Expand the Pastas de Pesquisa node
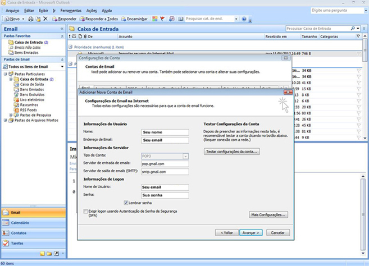Viewport: 369px width, 266px height. coord(11,115)
